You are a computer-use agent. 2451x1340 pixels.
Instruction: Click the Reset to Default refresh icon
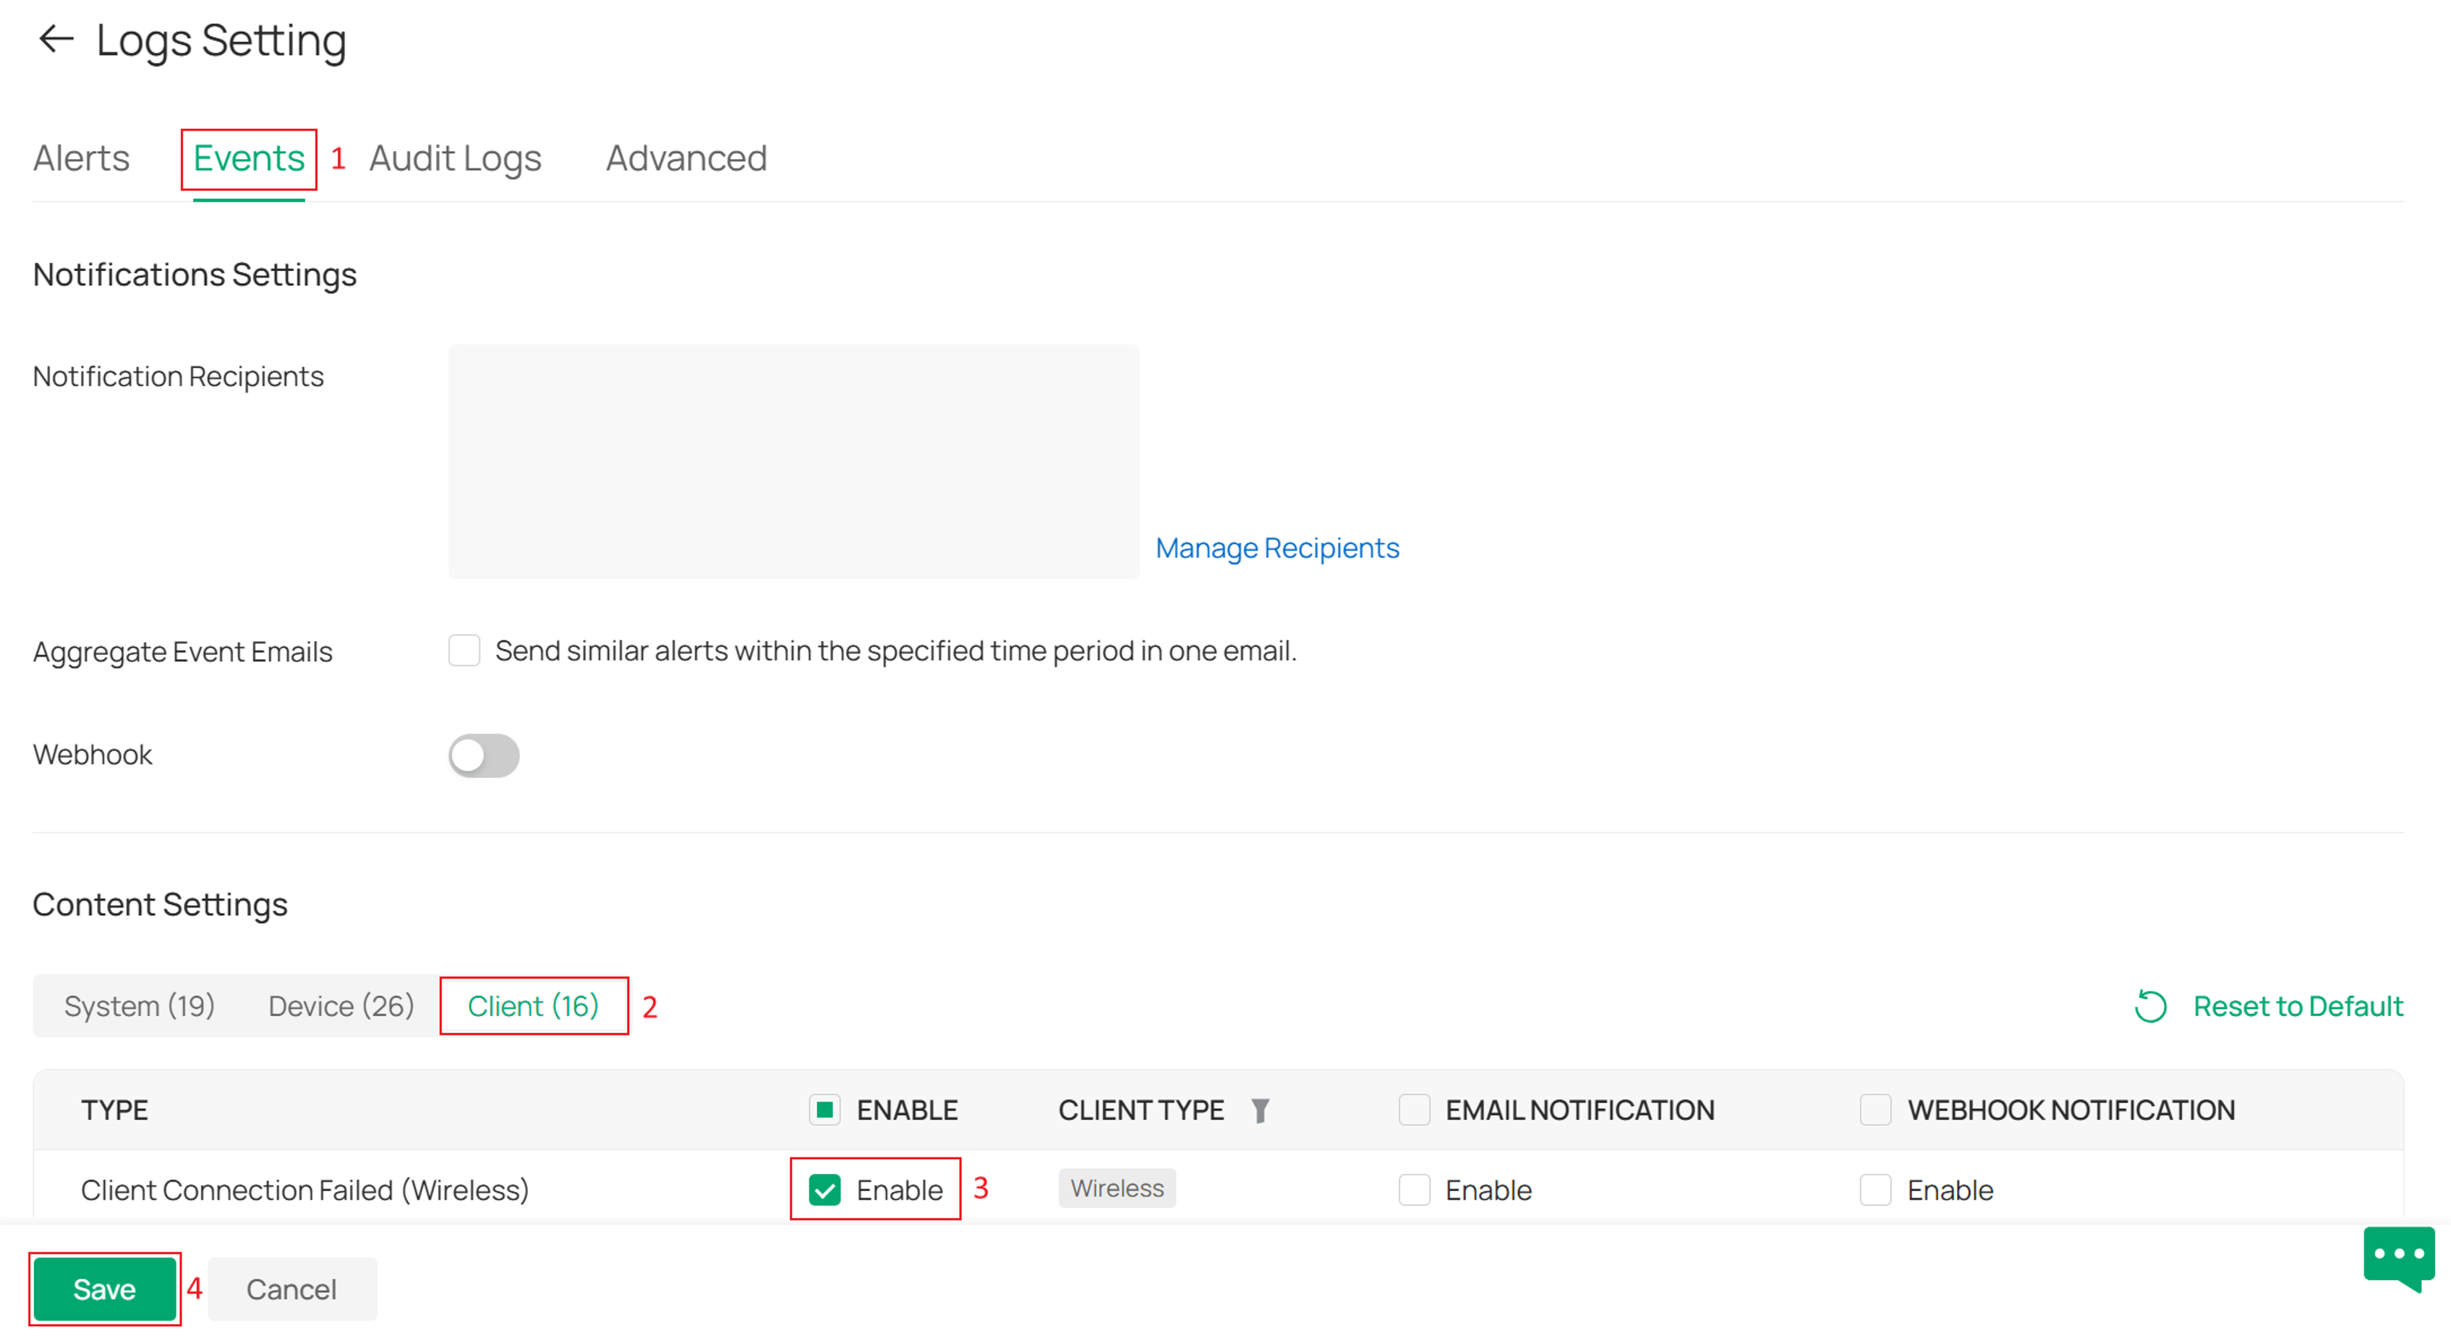[2150, 1006]
